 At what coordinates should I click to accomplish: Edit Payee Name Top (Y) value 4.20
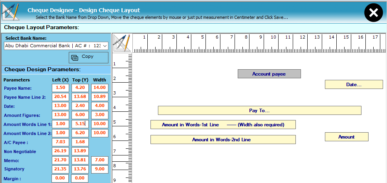[x=80, y=88]
